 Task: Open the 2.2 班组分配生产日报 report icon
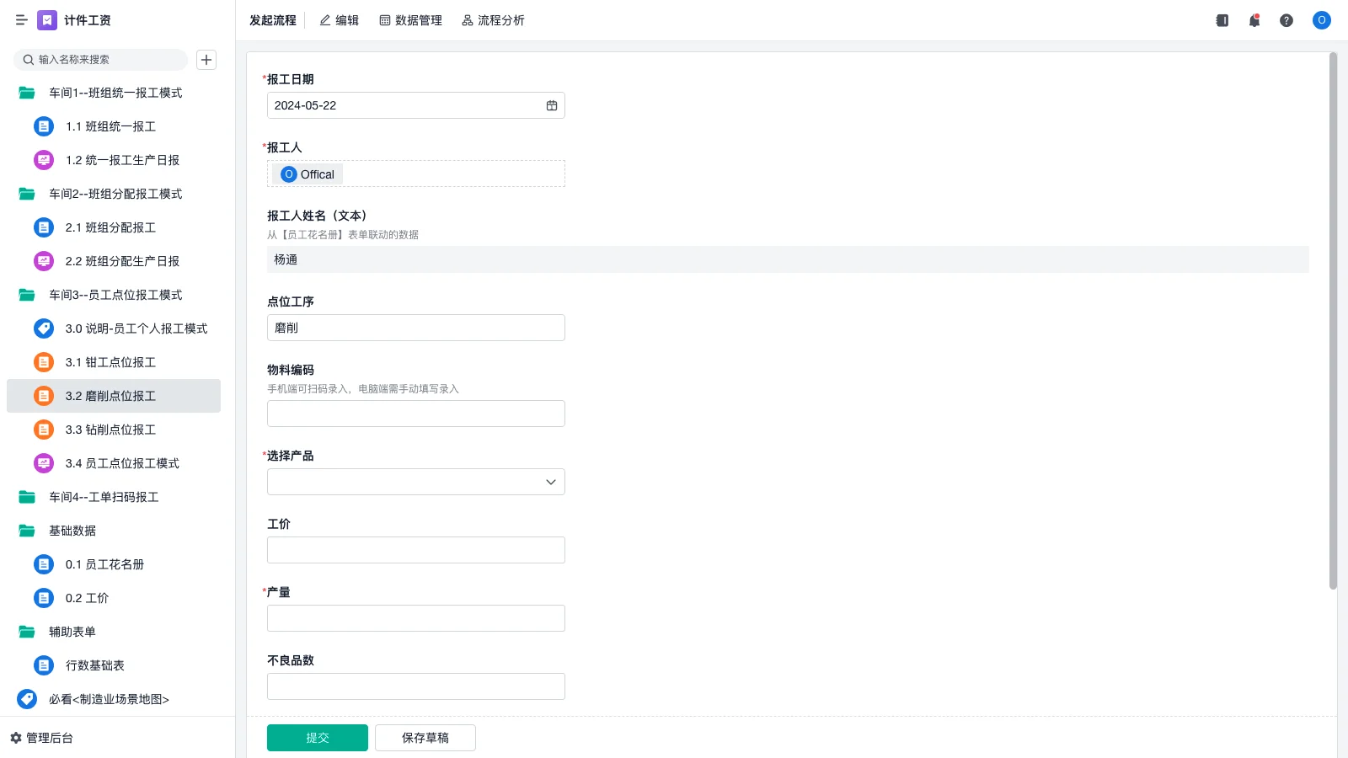[43, 261]
